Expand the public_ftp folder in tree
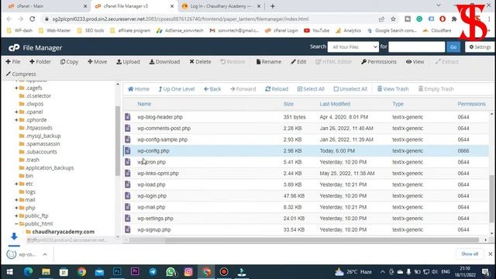The width and height of the screenshot is (496, 279). pyautogui.click(x=16, y=215)
